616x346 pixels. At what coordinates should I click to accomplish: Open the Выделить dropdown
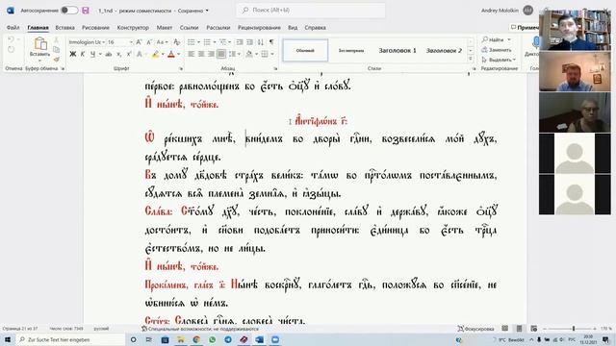[499, 60]
